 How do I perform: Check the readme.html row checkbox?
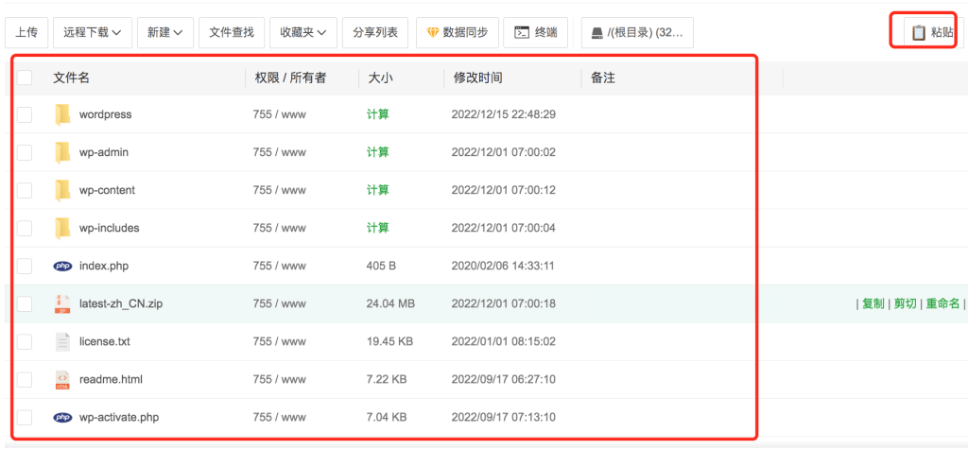pyautogui.click(x=25, y=379)
